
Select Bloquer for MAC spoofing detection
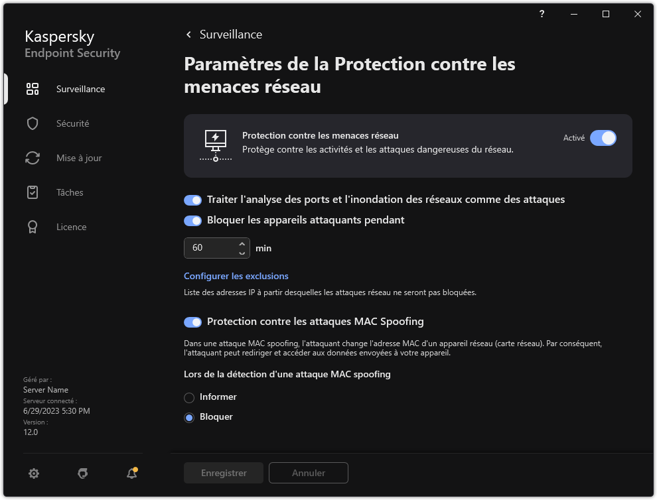coord(189,416)
